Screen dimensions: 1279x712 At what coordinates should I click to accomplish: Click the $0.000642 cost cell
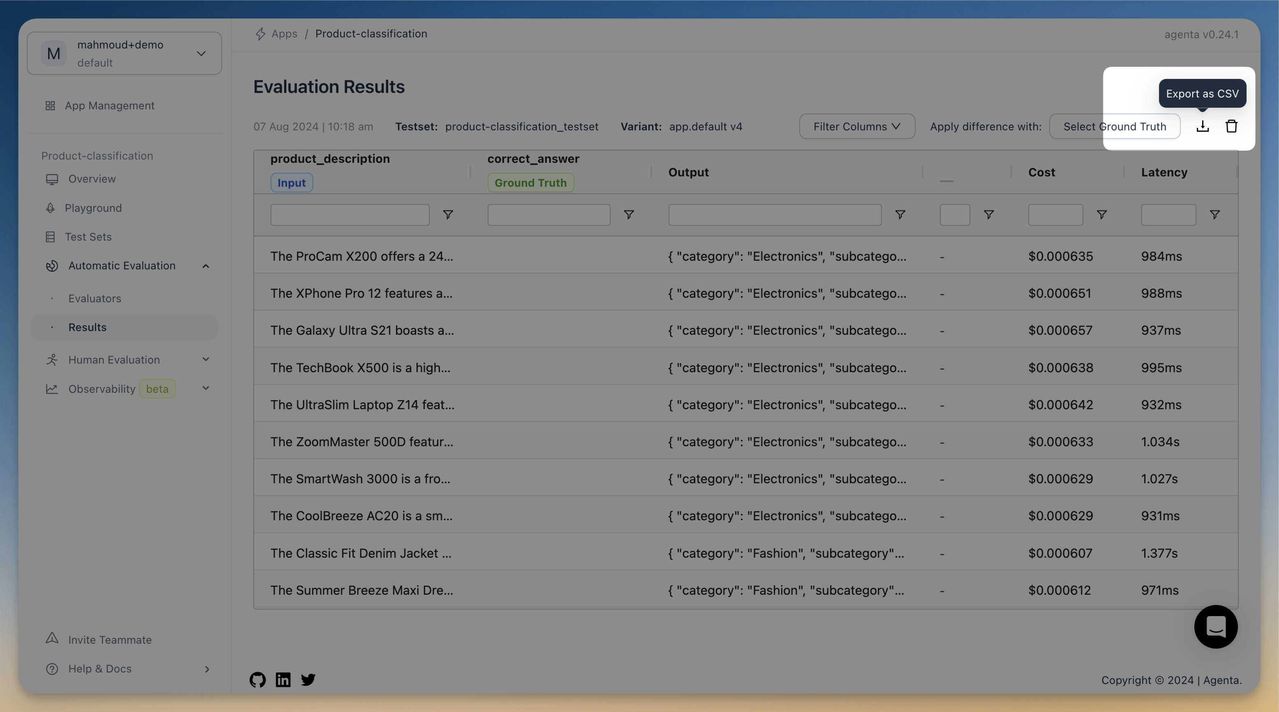click(1061, 404)
